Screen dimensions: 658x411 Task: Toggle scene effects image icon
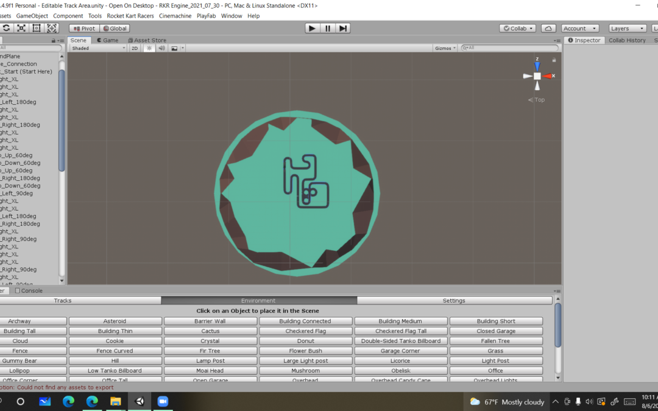coord(174,48)
